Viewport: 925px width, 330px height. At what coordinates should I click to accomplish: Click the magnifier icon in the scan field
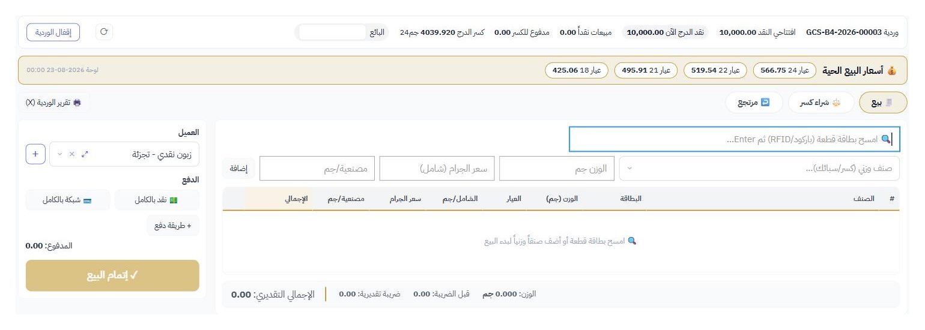pos(886,139)
